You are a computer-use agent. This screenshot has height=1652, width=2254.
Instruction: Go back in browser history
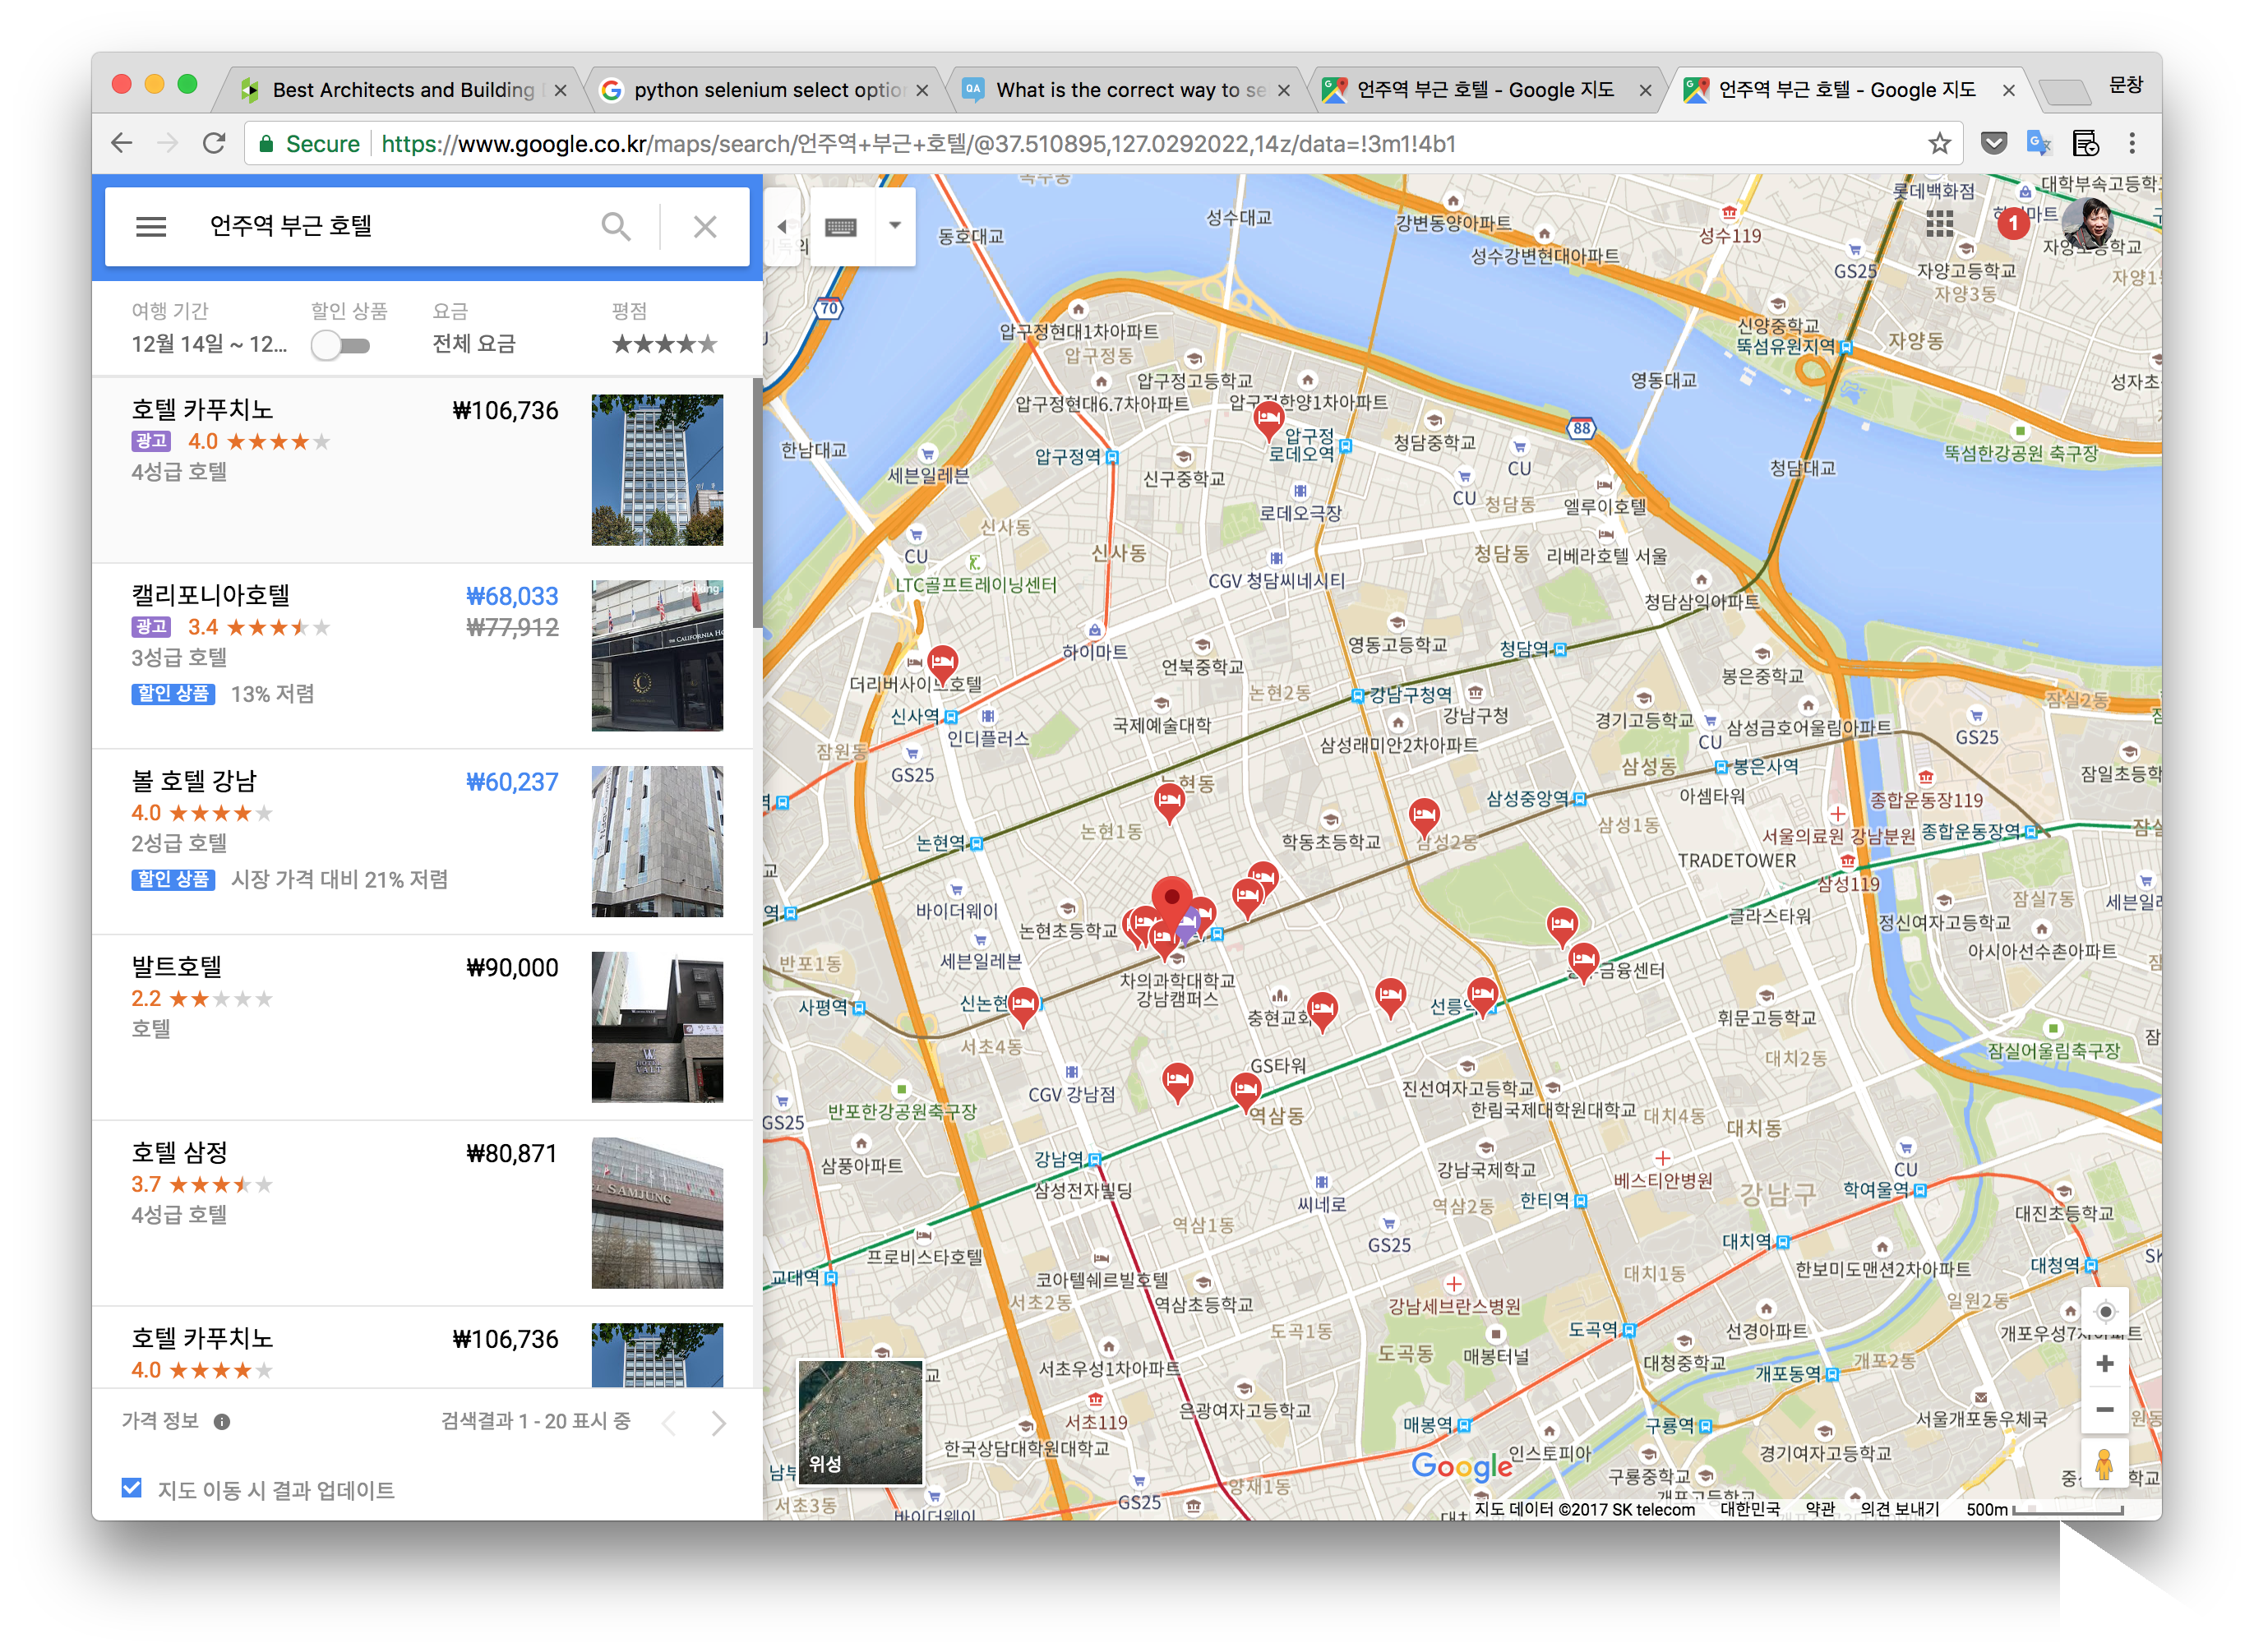point(121,143)
